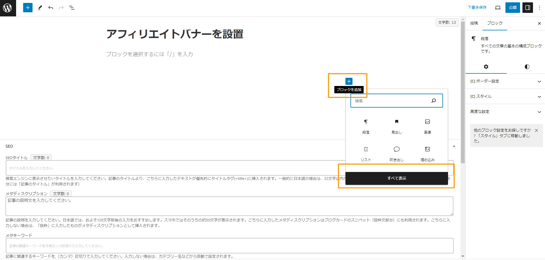Image resolution: width=545 pixels, height=260 pixels.
Task: Switch to the ブロック tab
Action: pyautogui.click(x=495, y=23)
